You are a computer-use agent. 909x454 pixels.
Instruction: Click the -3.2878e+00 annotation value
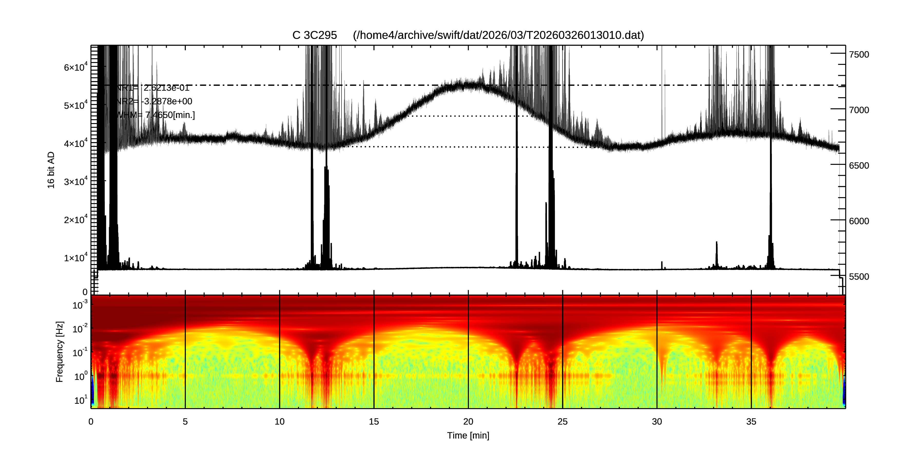point(167,102)
